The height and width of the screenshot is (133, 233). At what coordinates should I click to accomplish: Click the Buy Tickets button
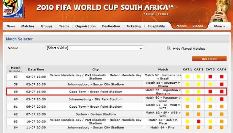tap(209, 59)
